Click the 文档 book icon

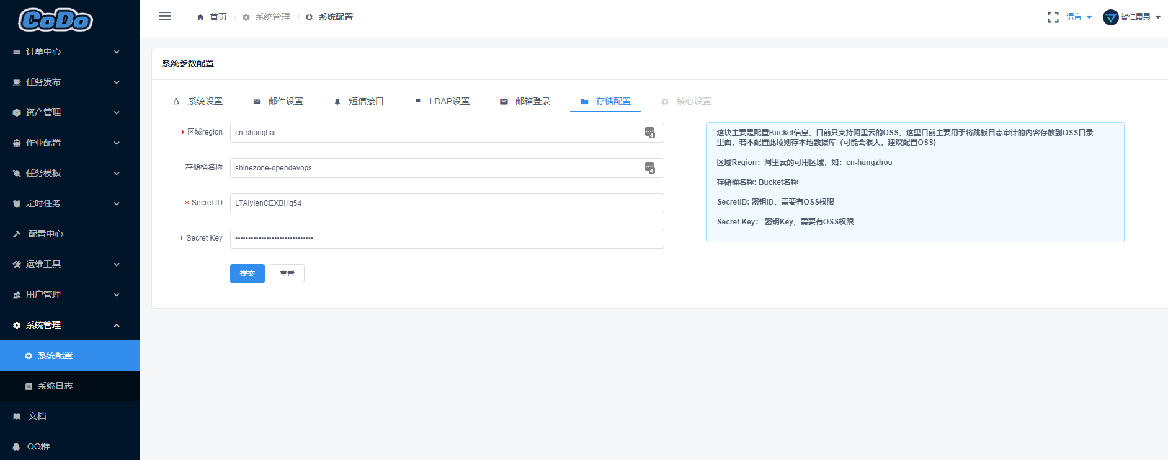coord(17,417)
